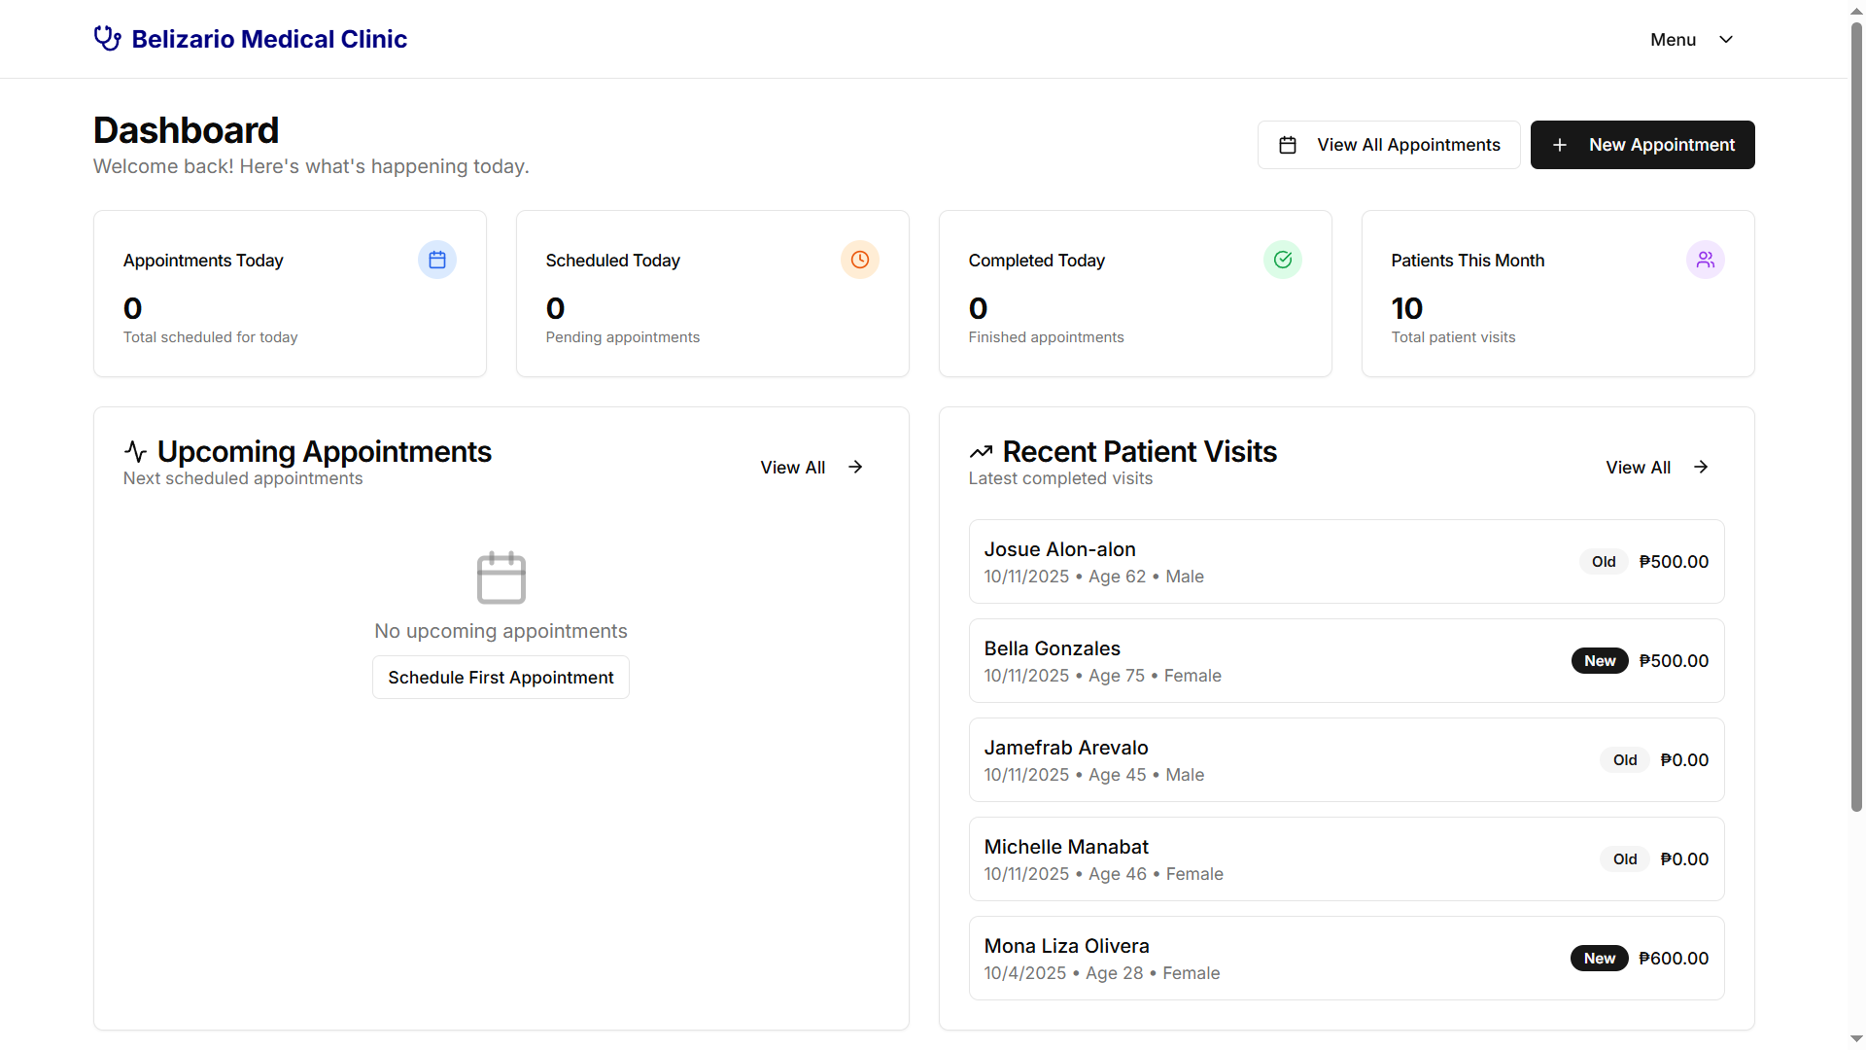Click Schedule First Appointment button
The width and height of the screenshot is (1866, 1050).
[x=501, y=678]
